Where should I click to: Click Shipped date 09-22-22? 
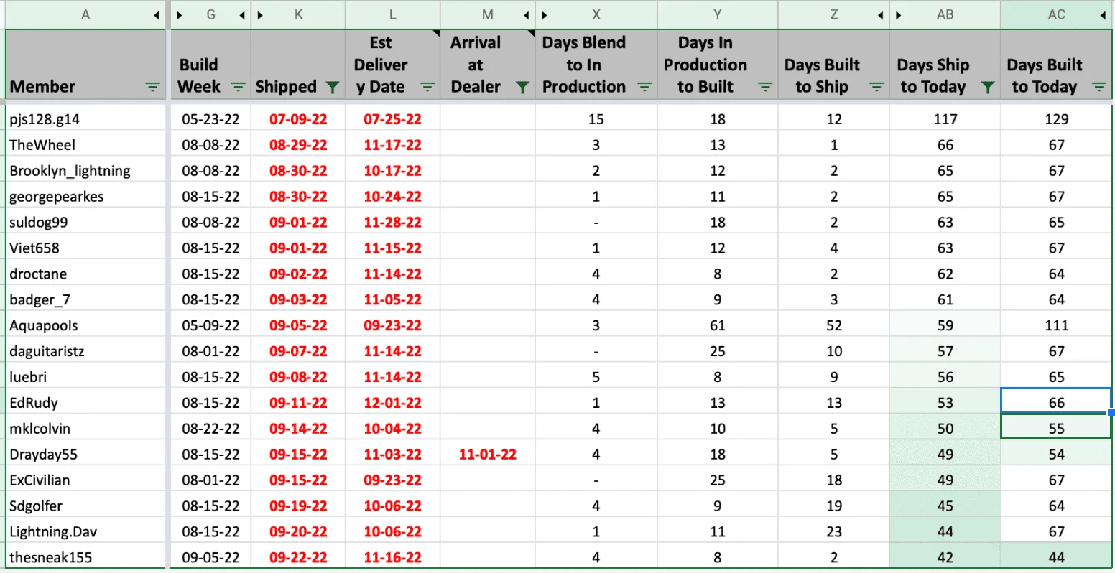pyautogui.click(x=298, y=558)
